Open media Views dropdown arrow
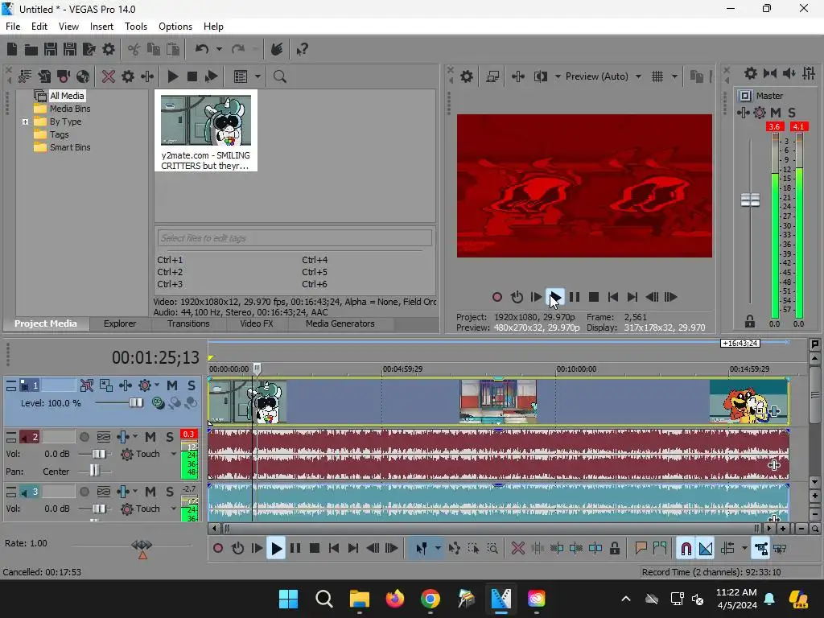 click(x=257, y=76)
